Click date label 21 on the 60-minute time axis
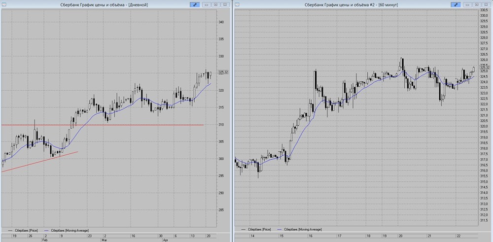This screenshot has height=242, width=493. click(429, 236)
